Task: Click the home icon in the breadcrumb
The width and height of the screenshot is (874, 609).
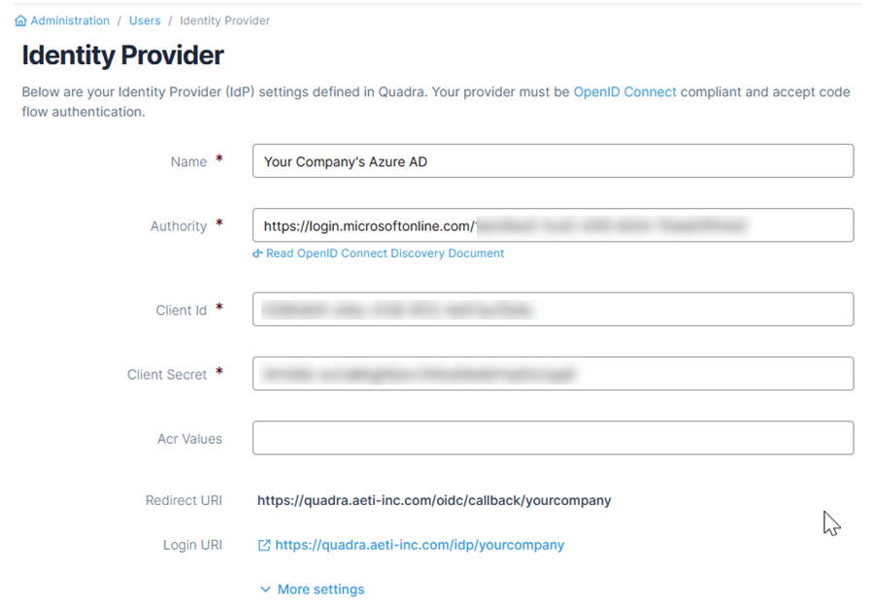Action: (x=20, y=20)
